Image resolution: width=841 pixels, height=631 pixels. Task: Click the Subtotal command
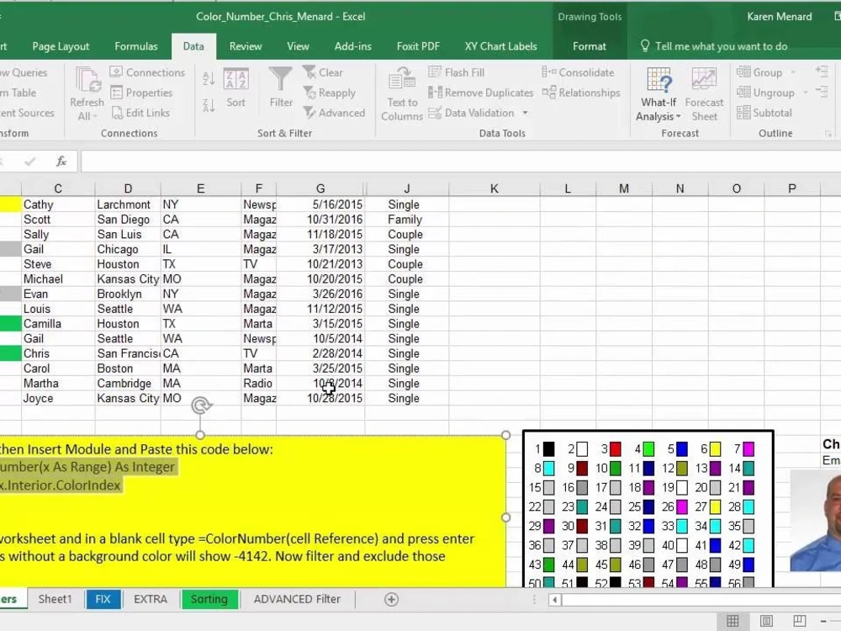pos(764,113)
